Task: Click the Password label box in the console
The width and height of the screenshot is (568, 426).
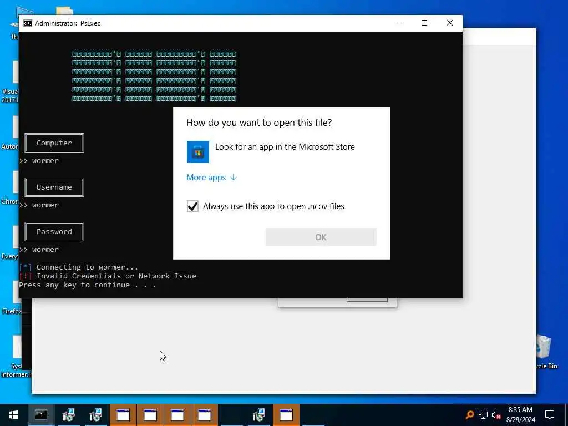Action: click(x=54, y=231)
